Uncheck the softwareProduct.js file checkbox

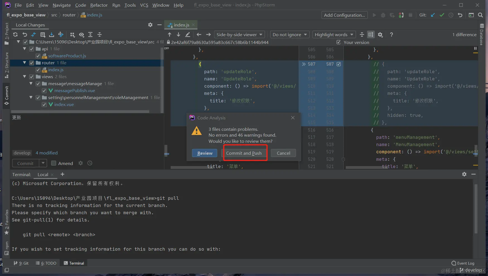pos(38,56)
